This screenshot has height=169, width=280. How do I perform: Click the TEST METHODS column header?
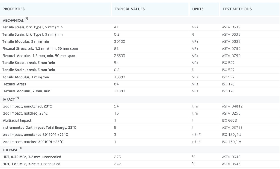237,9
